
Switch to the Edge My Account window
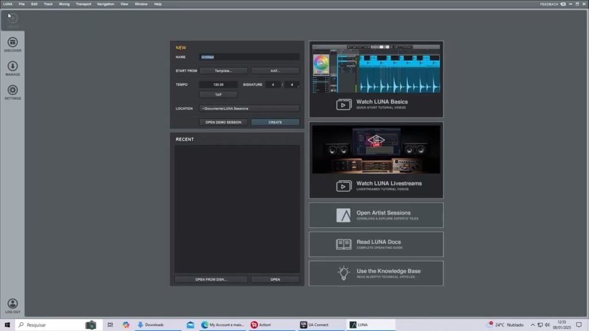click(223, 325)
